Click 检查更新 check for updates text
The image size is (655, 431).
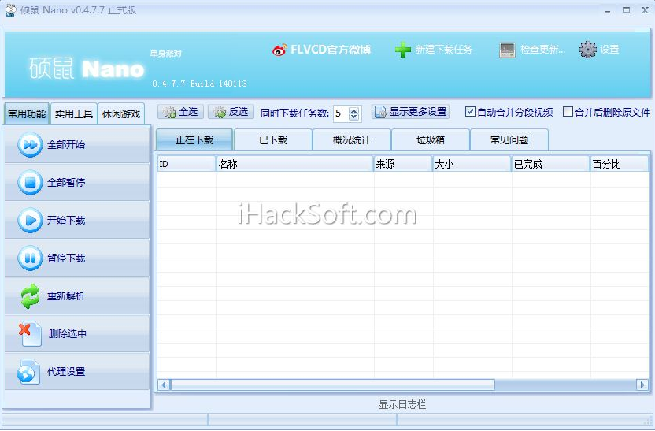542,50
